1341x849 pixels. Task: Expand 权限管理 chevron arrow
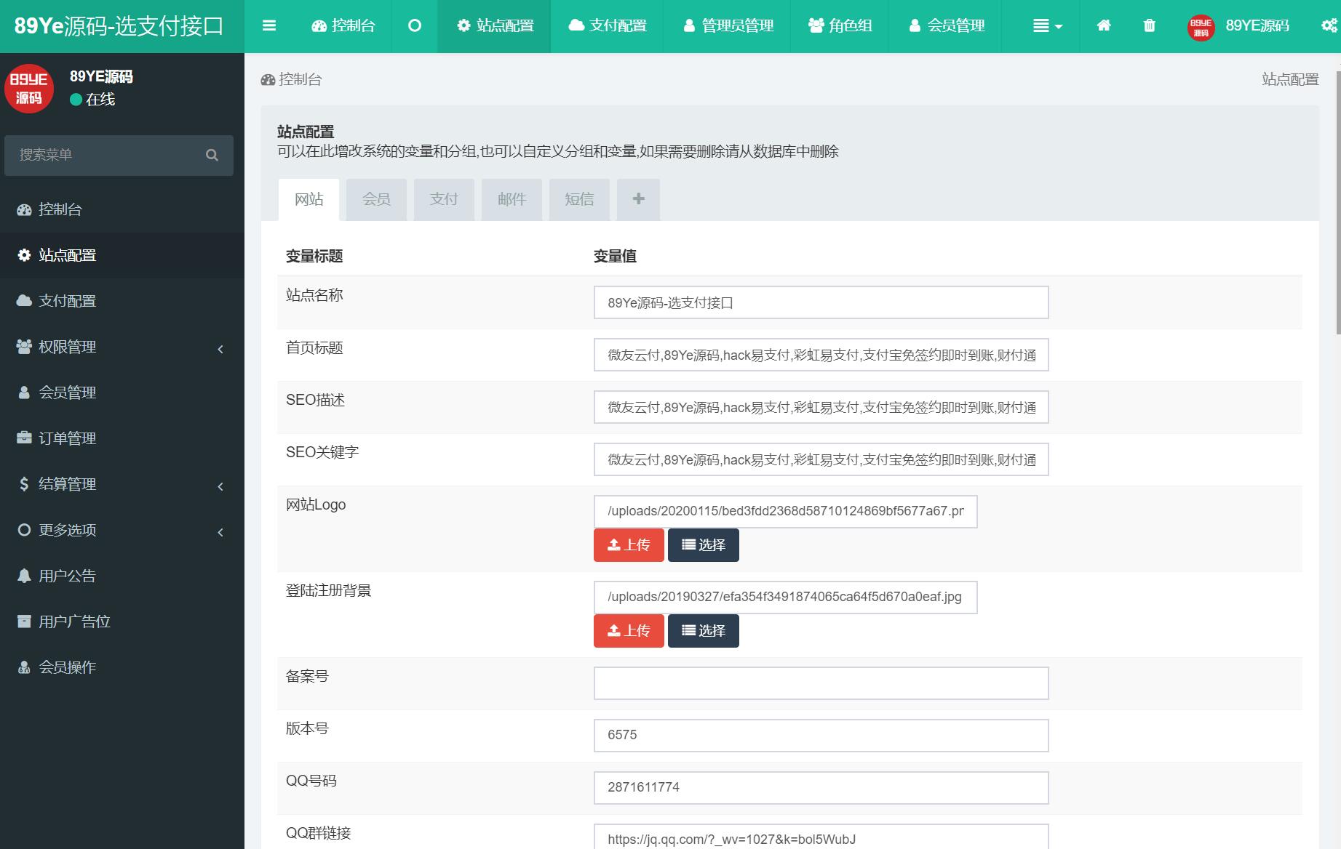pyautogui.click(x=220, y=349)
